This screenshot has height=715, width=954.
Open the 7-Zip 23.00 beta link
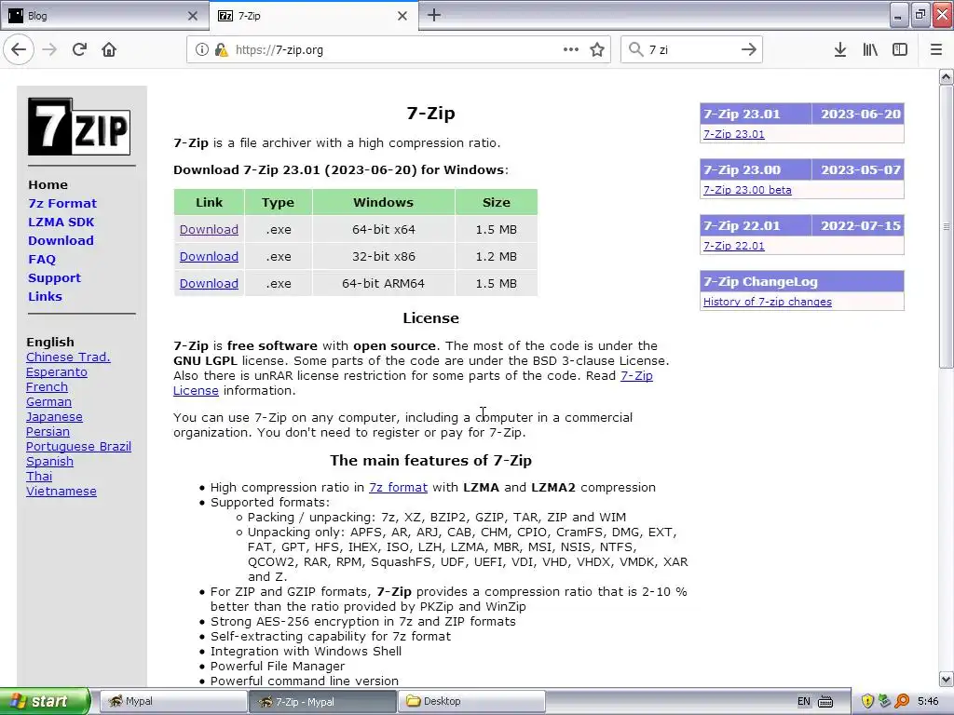click(x=747, y=190)
